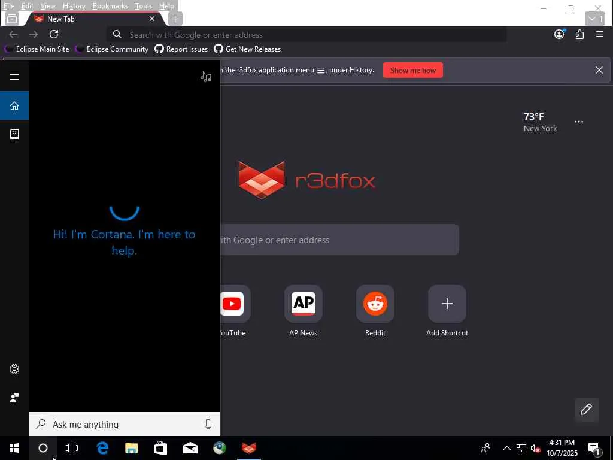
Task: Open the View menu
Action: pos(48,6)
